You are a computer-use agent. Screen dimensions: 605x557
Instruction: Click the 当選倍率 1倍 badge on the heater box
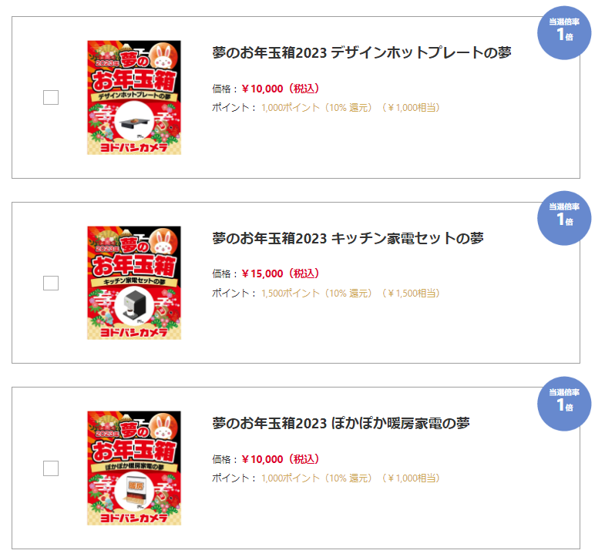click(564, 404)
